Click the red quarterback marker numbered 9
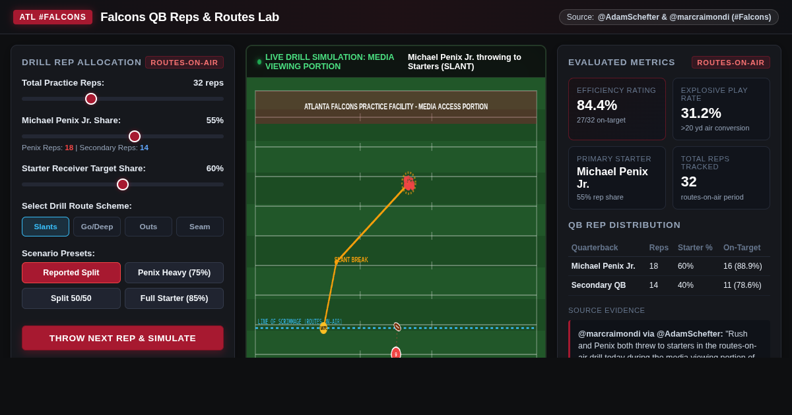Image resolution: width=792 pixels, height=415 pixels. coord(396,352)
